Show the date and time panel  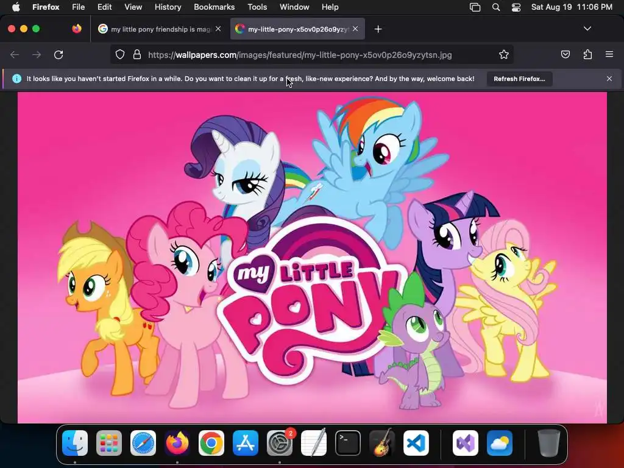[x=572, y=7]
